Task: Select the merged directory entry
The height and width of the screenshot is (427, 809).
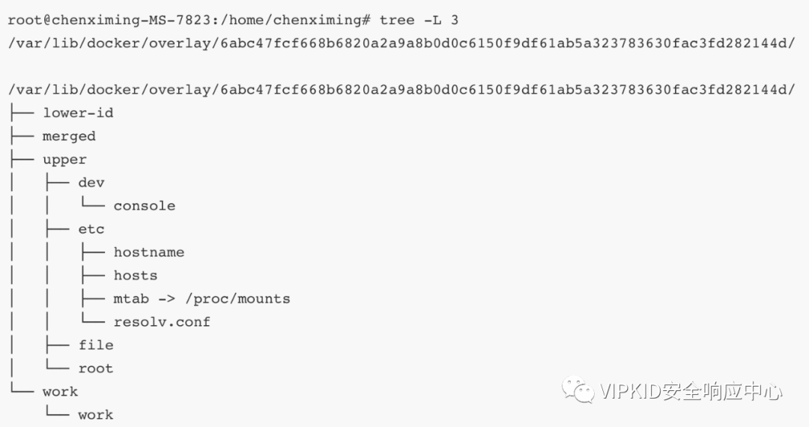Action: 69,136
